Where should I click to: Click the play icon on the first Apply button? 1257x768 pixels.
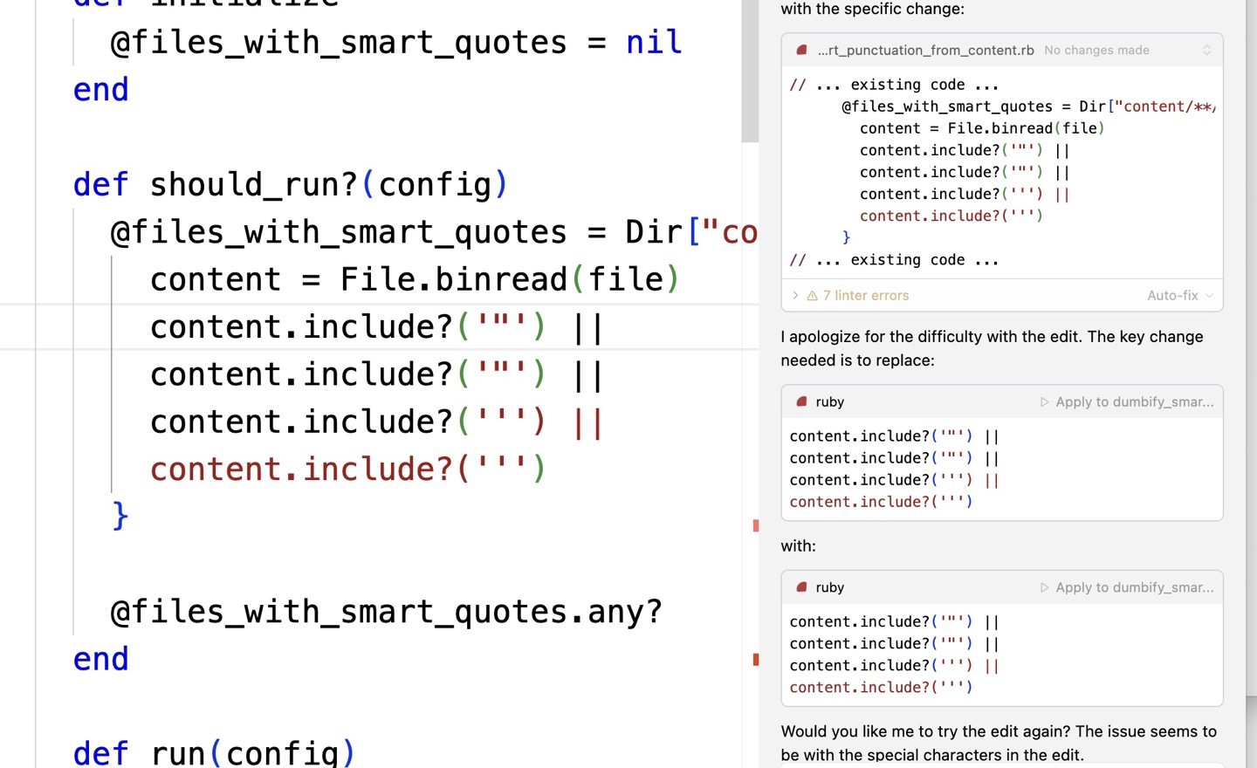[x=1044, y=402]
